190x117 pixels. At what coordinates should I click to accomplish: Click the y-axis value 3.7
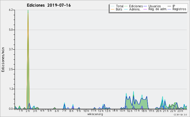pos(11,49)
